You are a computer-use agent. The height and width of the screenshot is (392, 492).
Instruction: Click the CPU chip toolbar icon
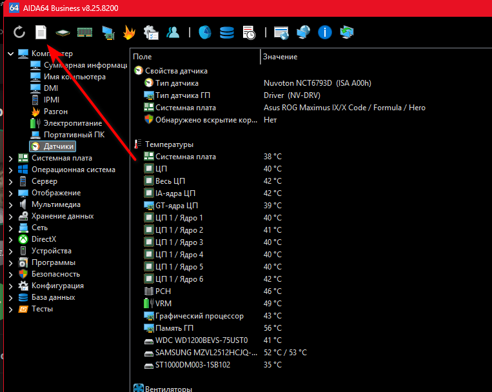pos(63,32)
